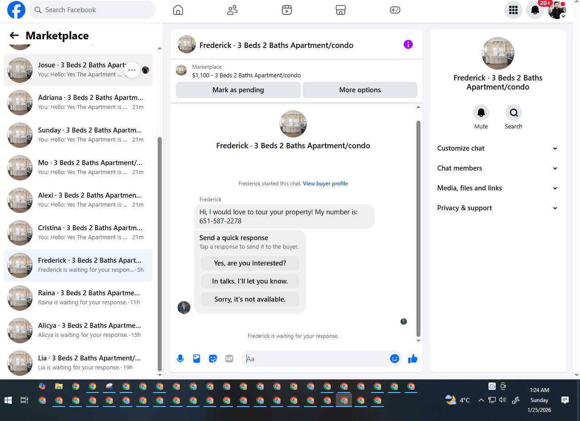The width and height of the screenshot is (580, 421).
Task: Send a thumbs-up like
Action: (412, 359)
